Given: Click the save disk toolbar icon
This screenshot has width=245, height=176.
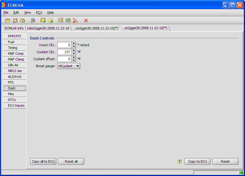Looking at the screenshot, I should 15,20.
